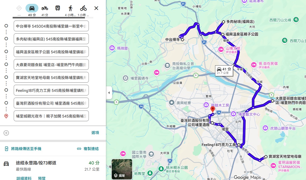Click the 大鼎夏荷麵食館 waypoint marker on map
306x180 pixels.
273,101
